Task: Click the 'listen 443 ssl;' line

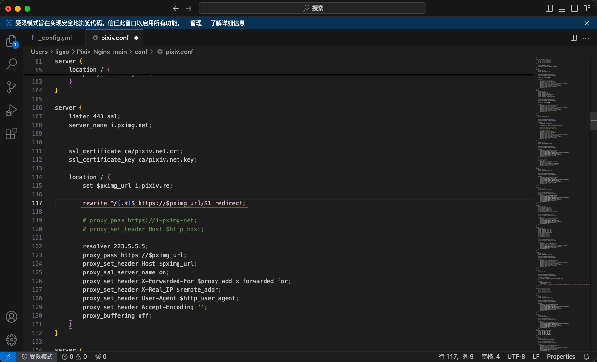Action: 95,116
